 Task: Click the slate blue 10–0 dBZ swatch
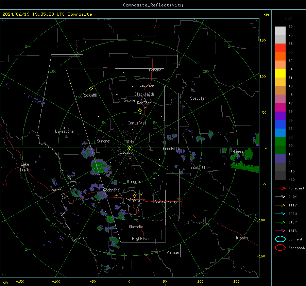pyautogui.click(x=280, y=158)
